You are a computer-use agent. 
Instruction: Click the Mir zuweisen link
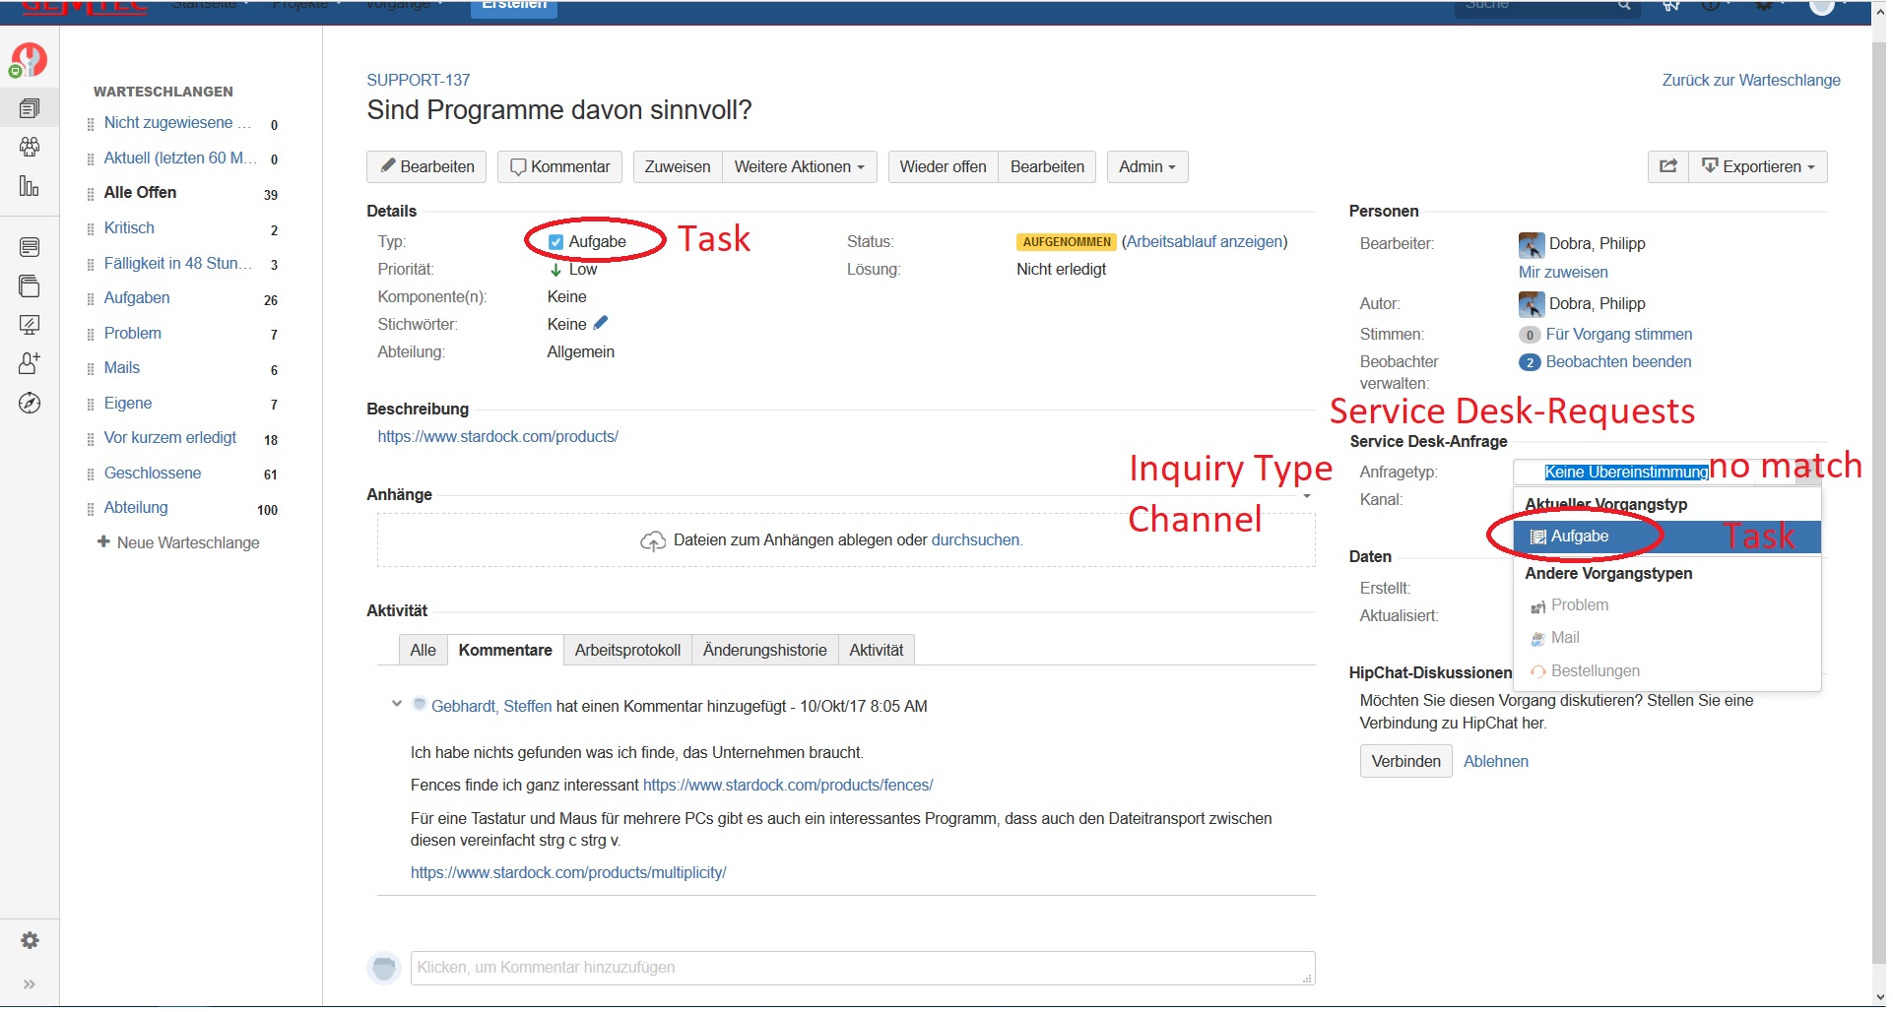1563,273
